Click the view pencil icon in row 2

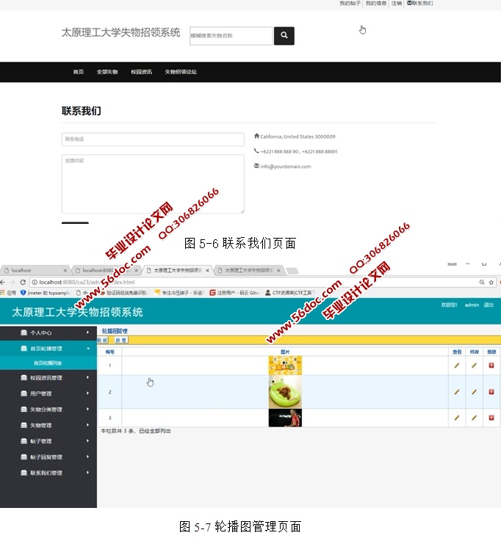(x=457, y=392)
